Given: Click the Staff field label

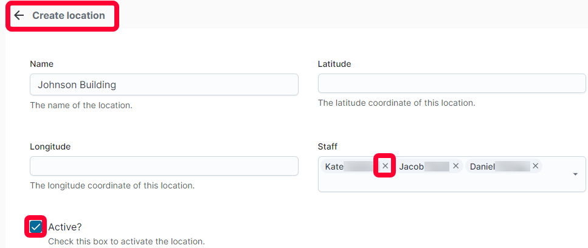Looking at the screenshot, I should pos(327,146).
